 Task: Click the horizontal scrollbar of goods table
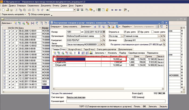click(108, 89)
